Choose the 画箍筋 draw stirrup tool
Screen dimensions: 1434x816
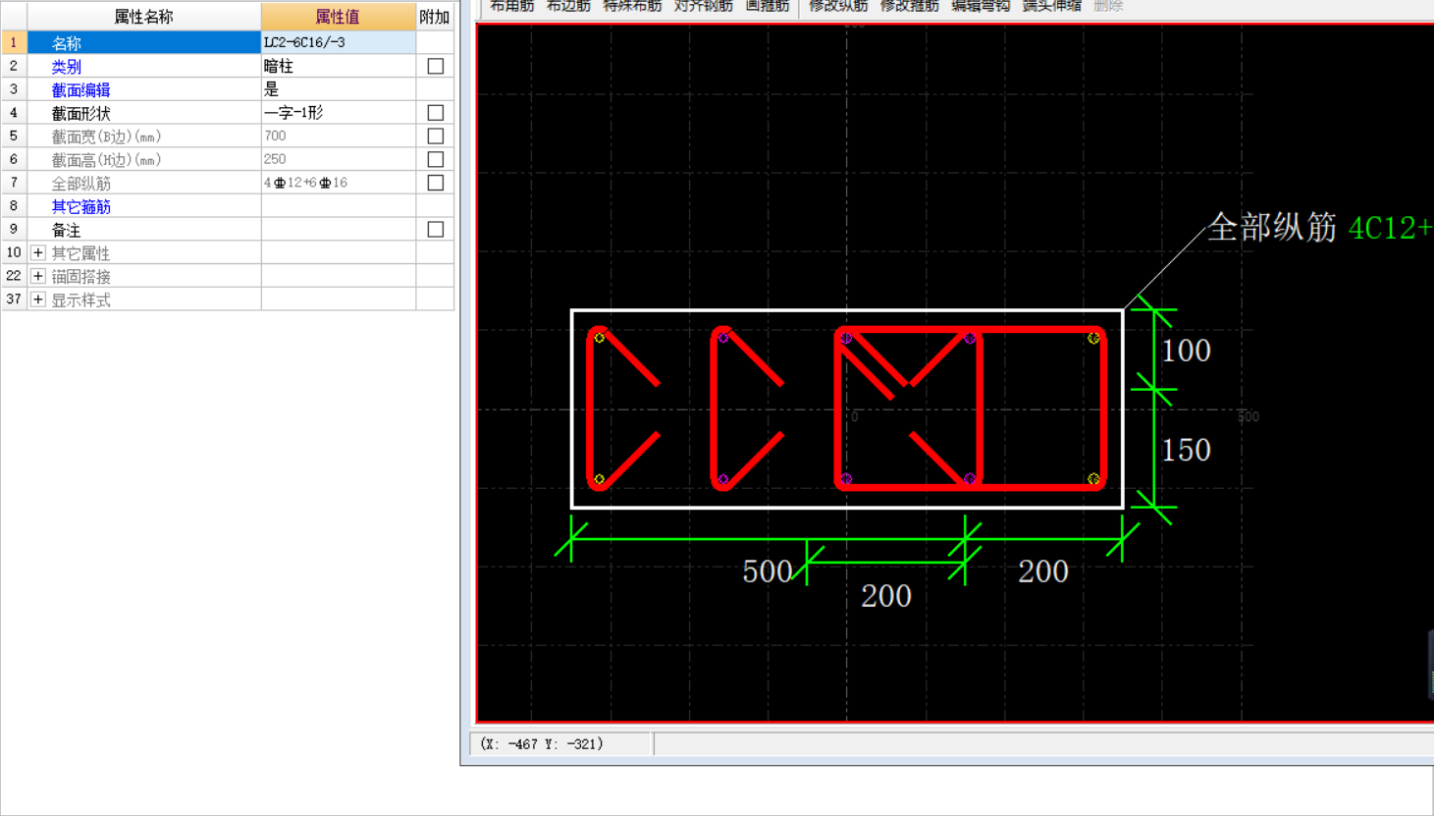tap(768, 6)
